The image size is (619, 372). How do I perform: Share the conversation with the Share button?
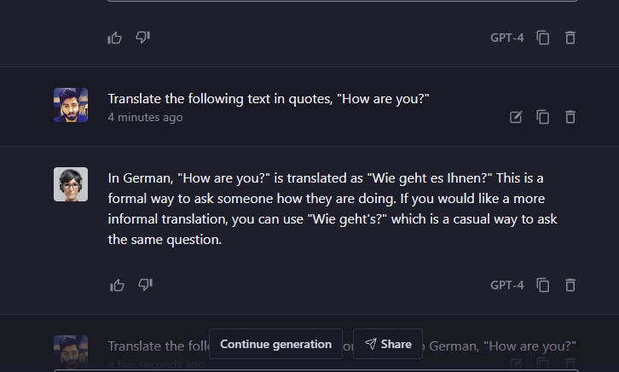click(388, 344)
